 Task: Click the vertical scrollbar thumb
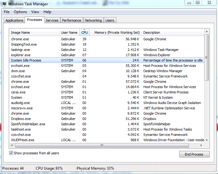click(207, 57)
